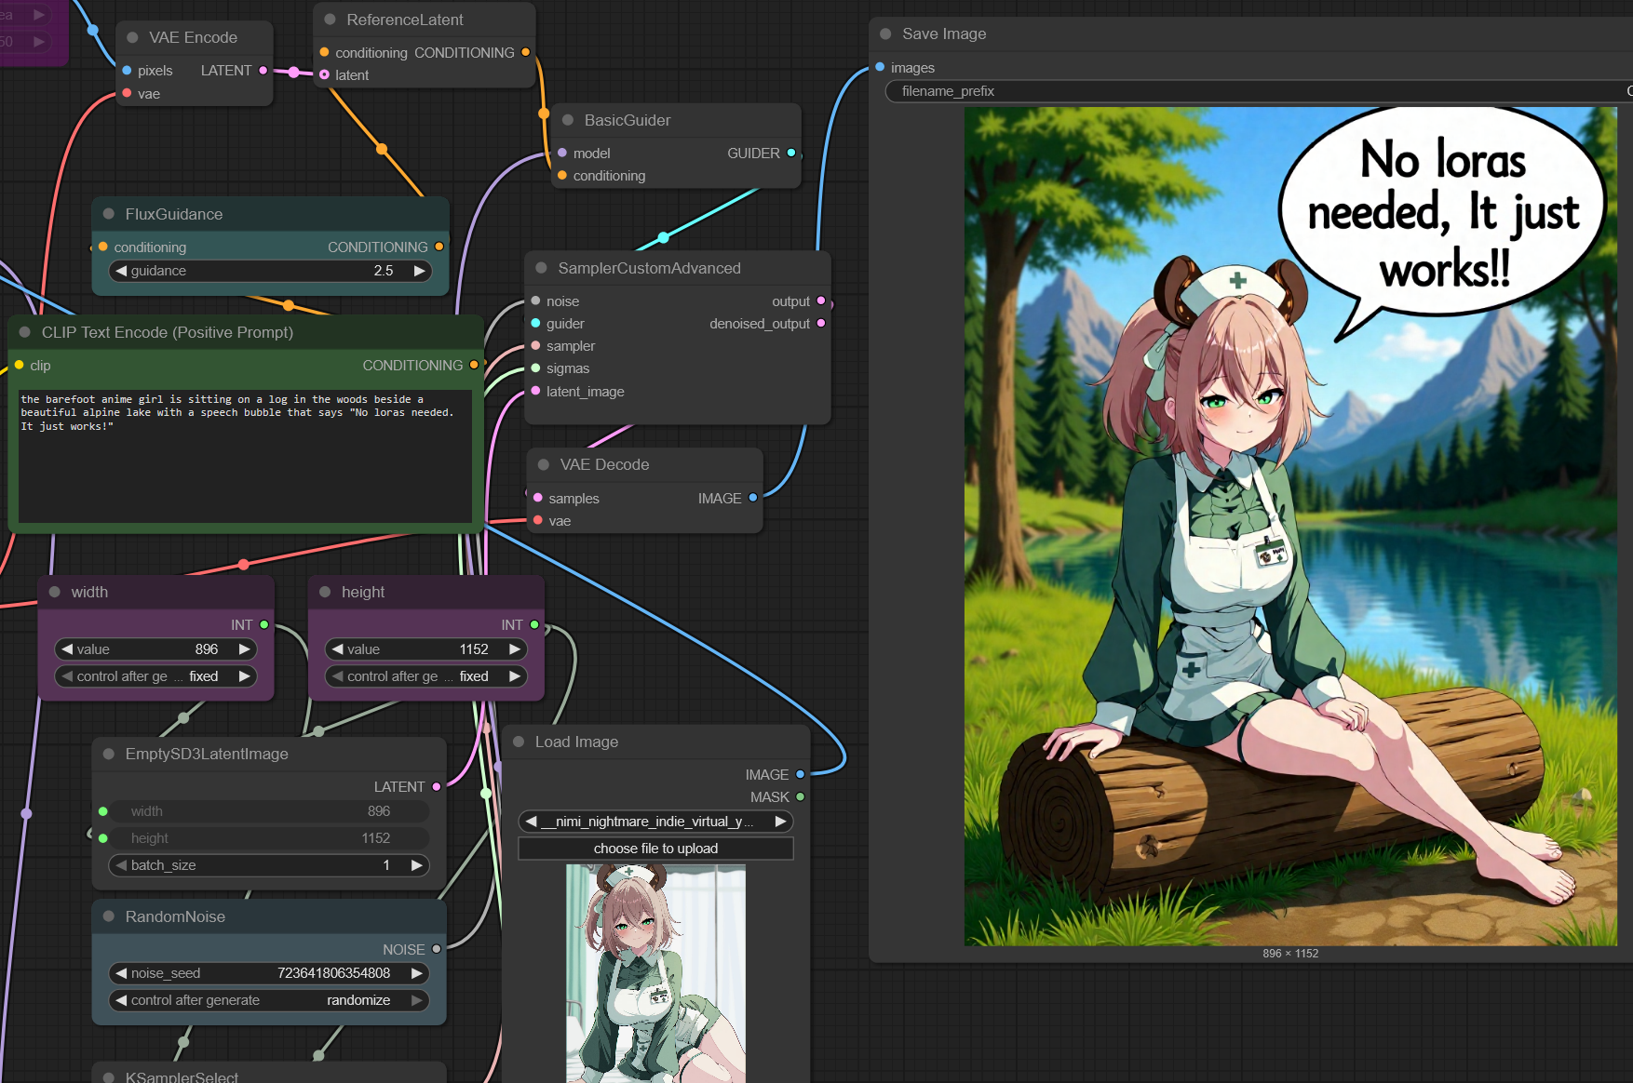Screen dimensions: 1633x1083
Task: Click the conditioning input socket on BasicGuider
Action: click(x=562, y=176)
